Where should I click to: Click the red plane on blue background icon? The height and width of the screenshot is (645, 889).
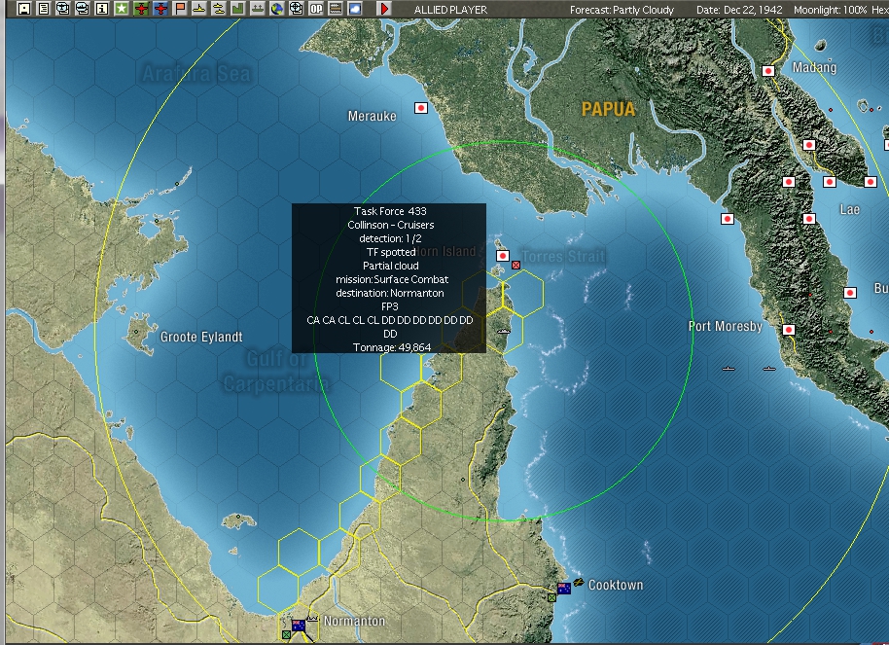(160, 9)
